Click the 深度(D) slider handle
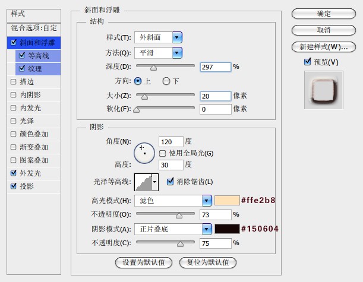 click(x=153, y=68)
